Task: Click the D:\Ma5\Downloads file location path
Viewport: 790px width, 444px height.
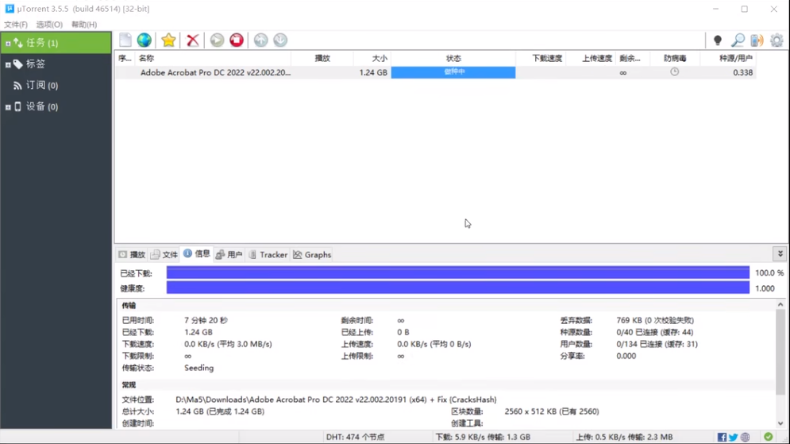Action: [x=336, y=400]
